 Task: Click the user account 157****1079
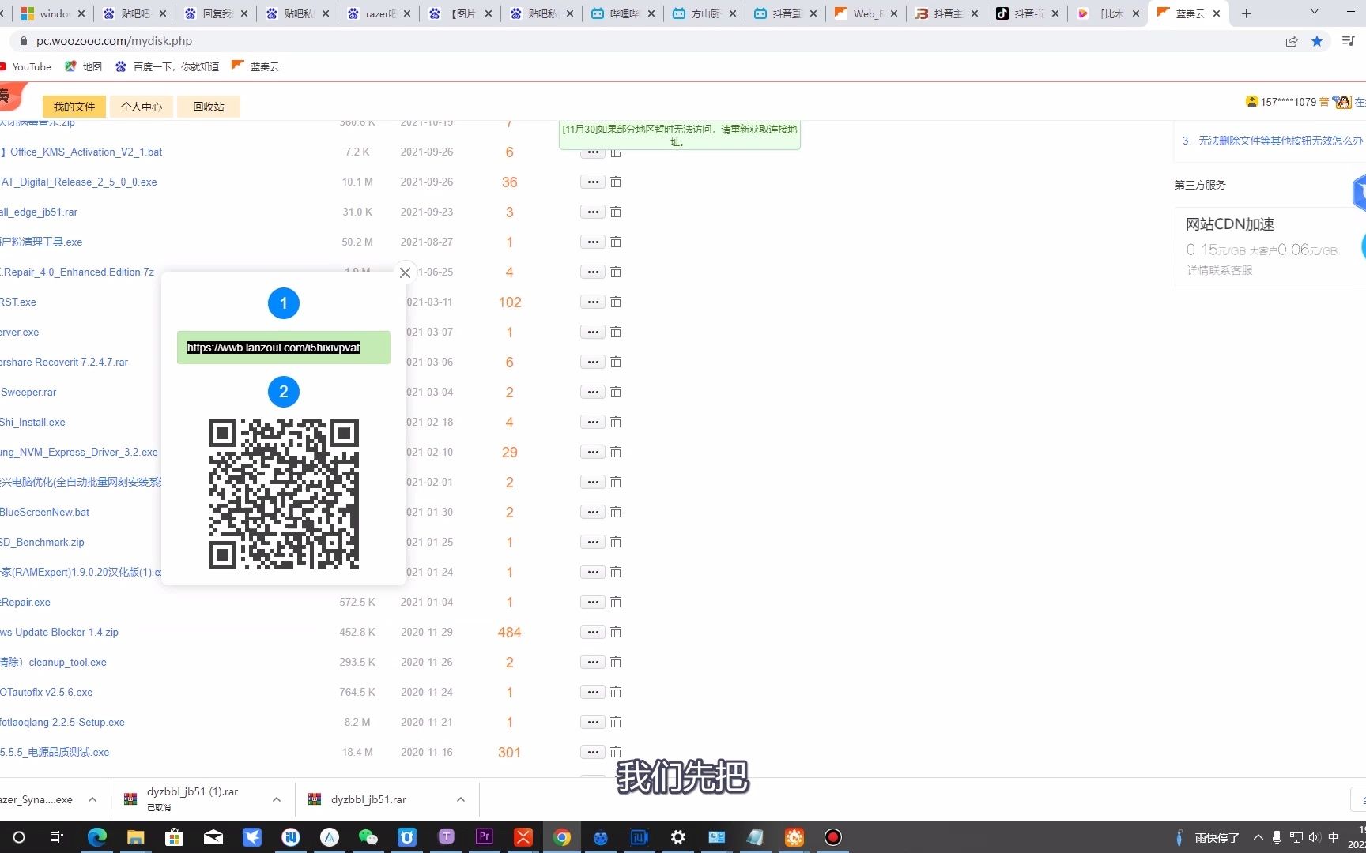click(1288, 102)
